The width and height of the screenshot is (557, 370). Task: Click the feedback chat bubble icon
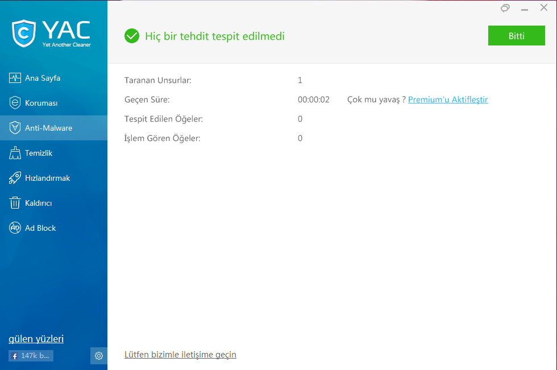click(505, 8)
